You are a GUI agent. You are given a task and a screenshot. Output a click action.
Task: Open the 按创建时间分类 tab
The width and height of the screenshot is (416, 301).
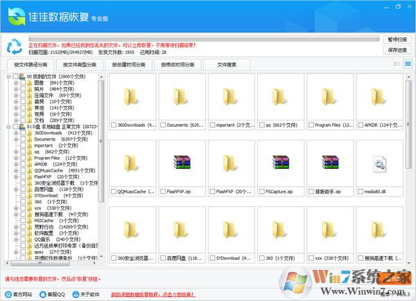pos(129,64)
